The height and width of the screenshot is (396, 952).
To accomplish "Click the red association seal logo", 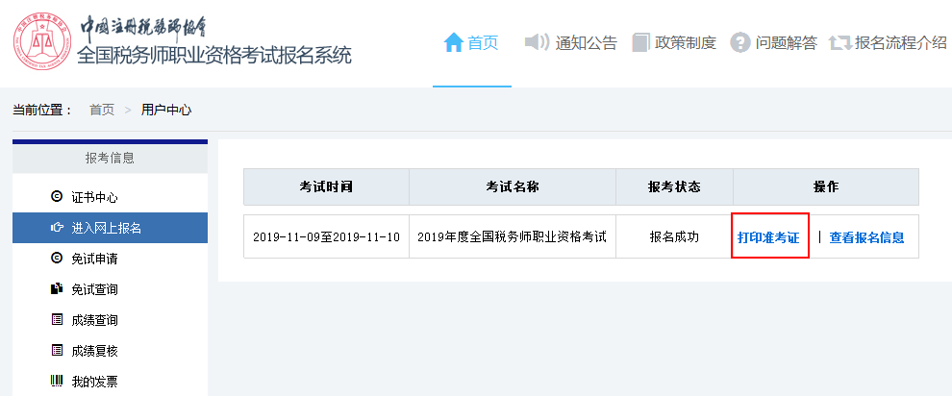I will click(42, 41).
